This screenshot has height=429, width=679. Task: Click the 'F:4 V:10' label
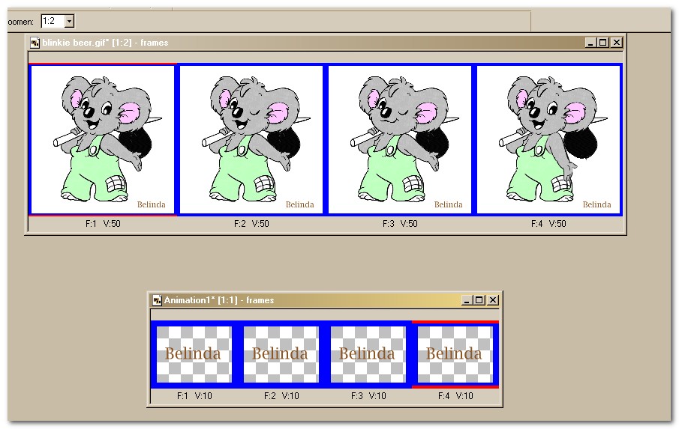455,396
